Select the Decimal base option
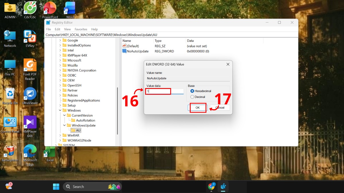The image size is (344, 193). (x=193, y=97)
